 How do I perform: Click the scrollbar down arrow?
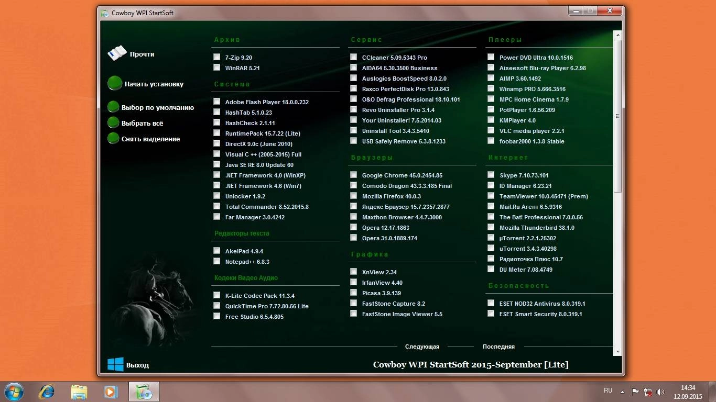pyautogui.click(x=617, y=351)
